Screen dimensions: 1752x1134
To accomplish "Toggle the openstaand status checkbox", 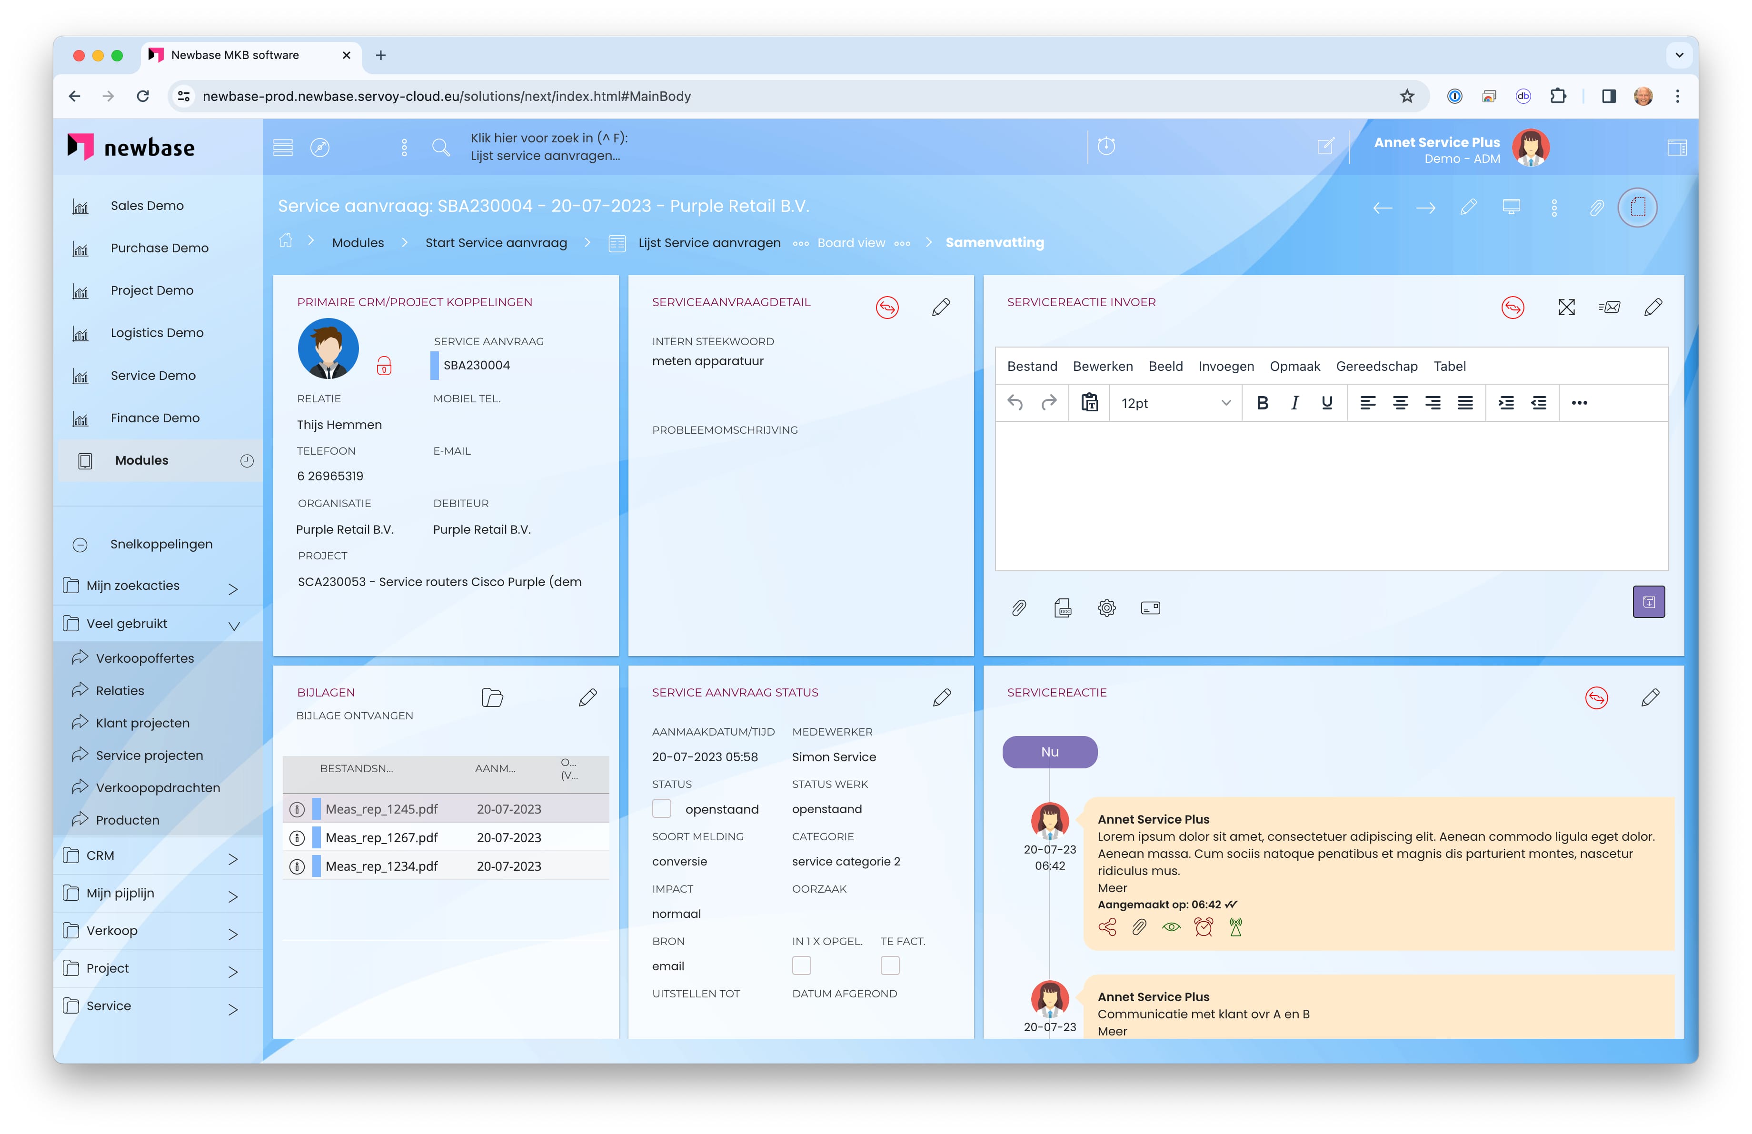I will coord(662,809).
